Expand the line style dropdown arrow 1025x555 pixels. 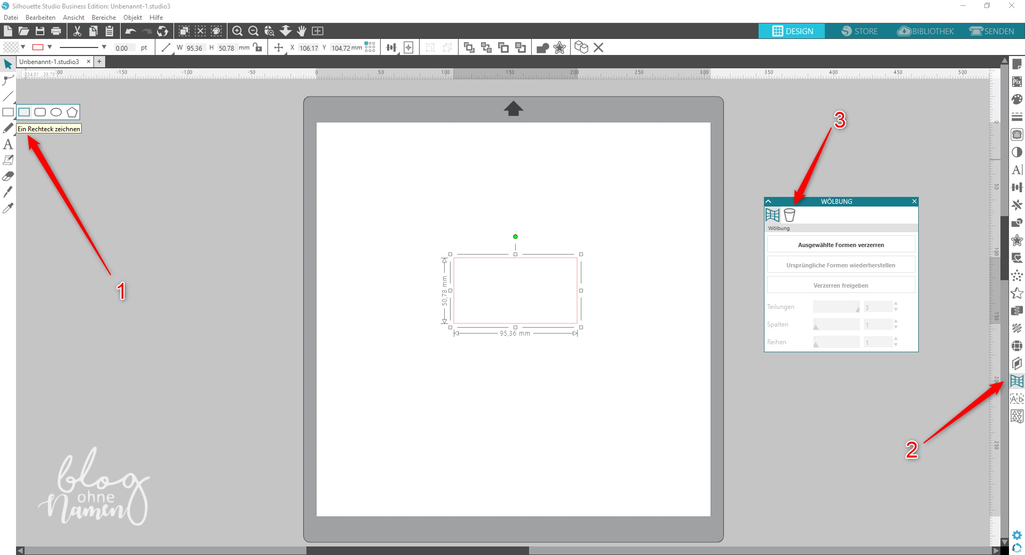[104, 47]
